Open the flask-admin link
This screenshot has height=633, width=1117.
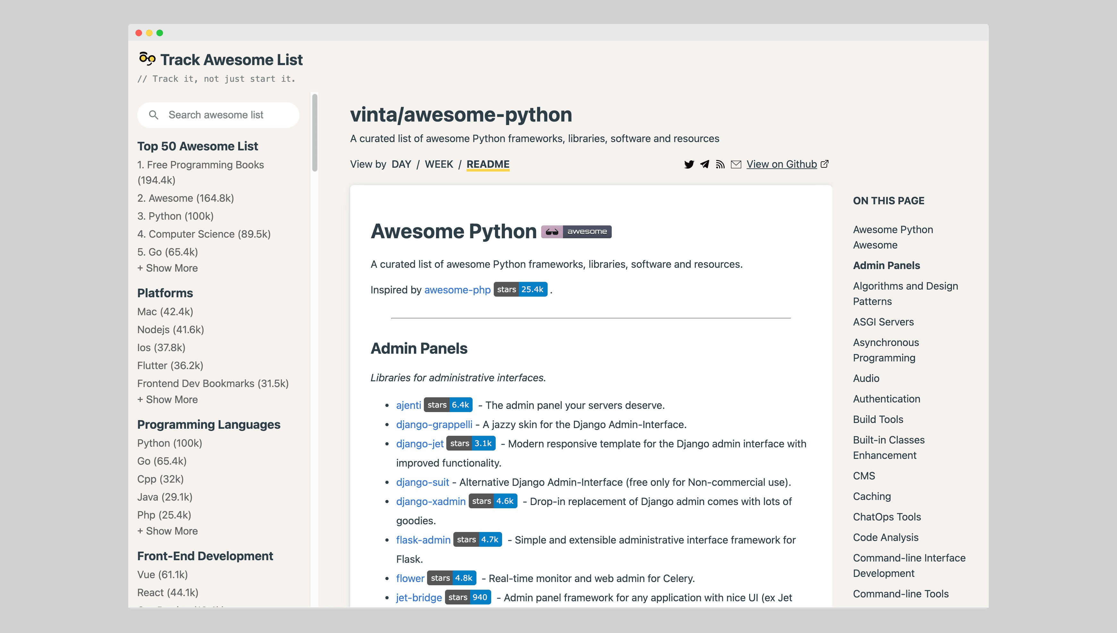coord(423,540)
